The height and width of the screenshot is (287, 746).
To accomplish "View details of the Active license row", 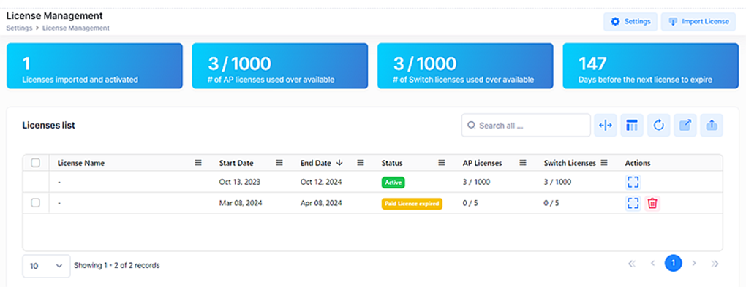I will [x=633, y=183].
